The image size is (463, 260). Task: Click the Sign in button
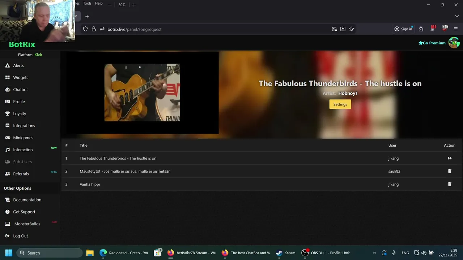[x=403, y=29]
